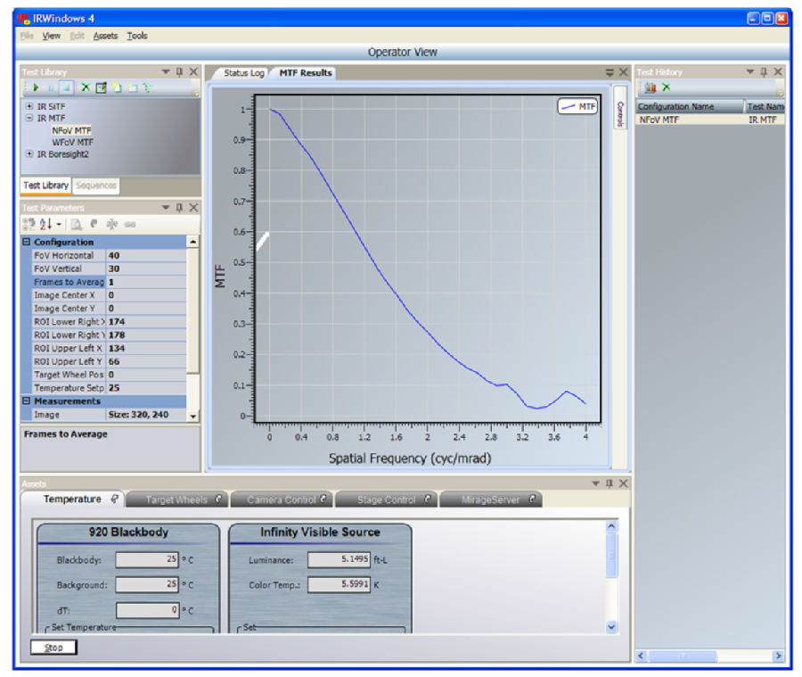Expand the IR SiTF tree node

(x=29, y=106)
